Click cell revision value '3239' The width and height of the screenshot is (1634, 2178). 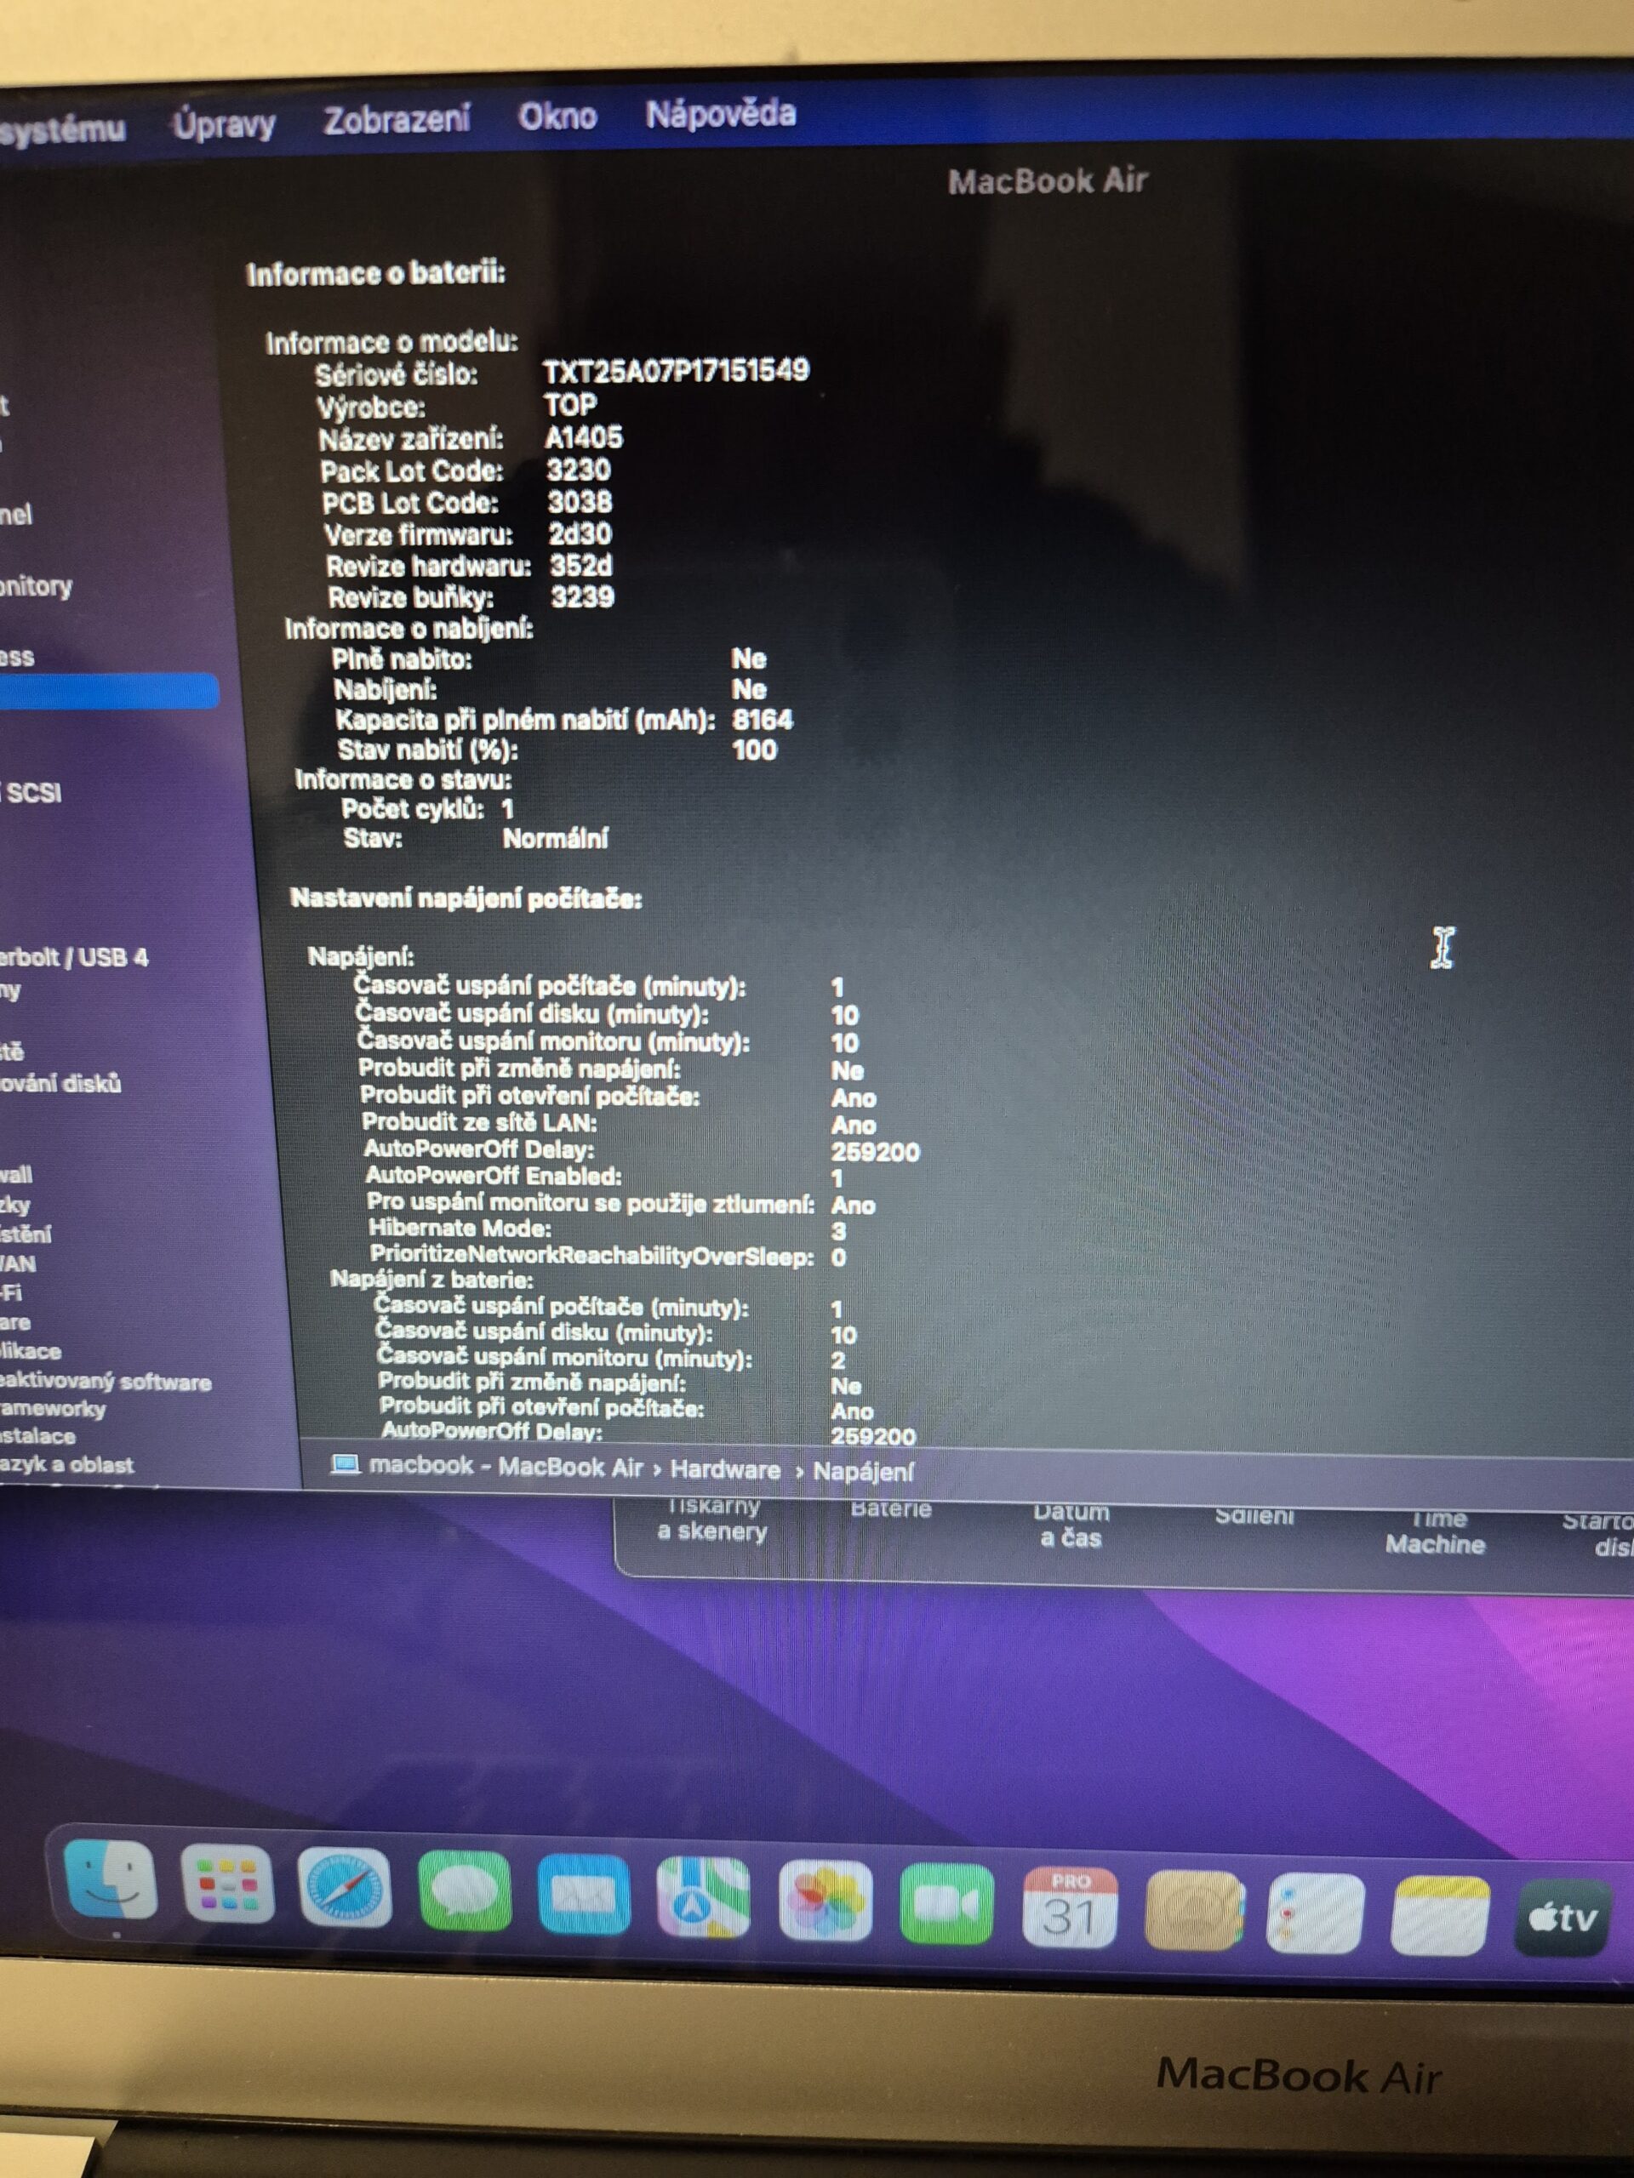pos(582,596)
